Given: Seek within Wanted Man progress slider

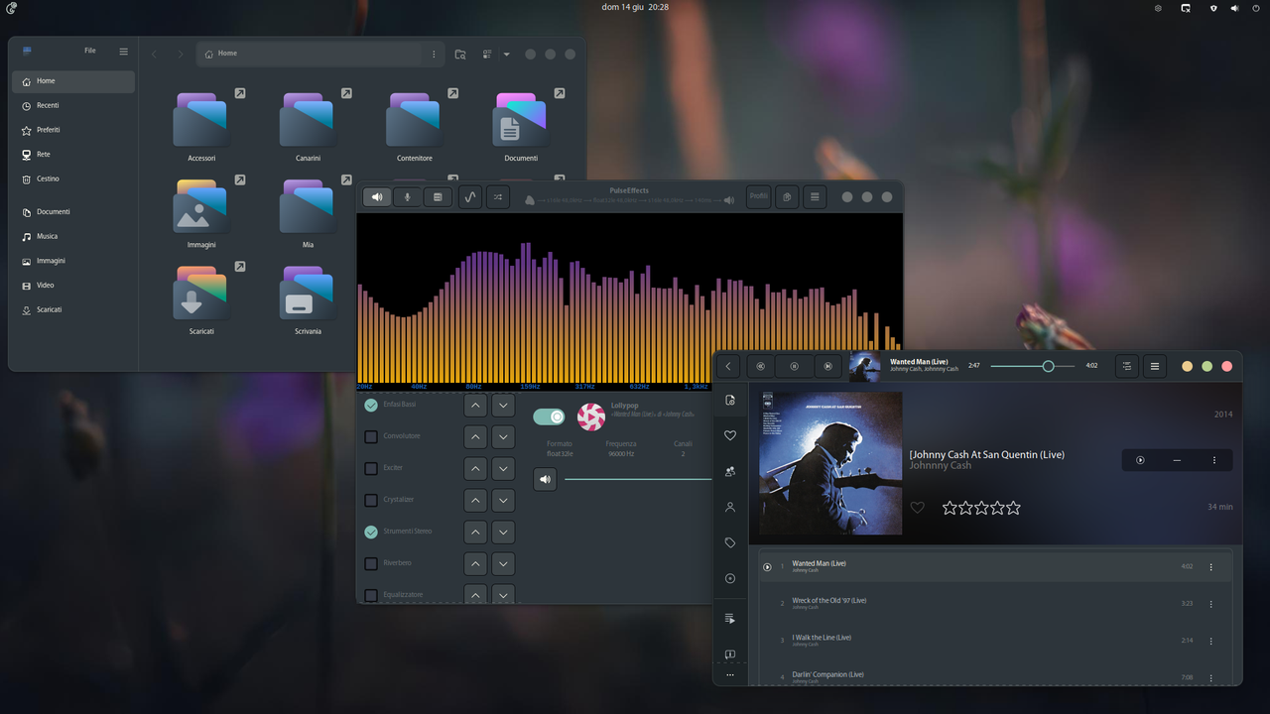Looking at the screenshot, I should pos(1032,366).
